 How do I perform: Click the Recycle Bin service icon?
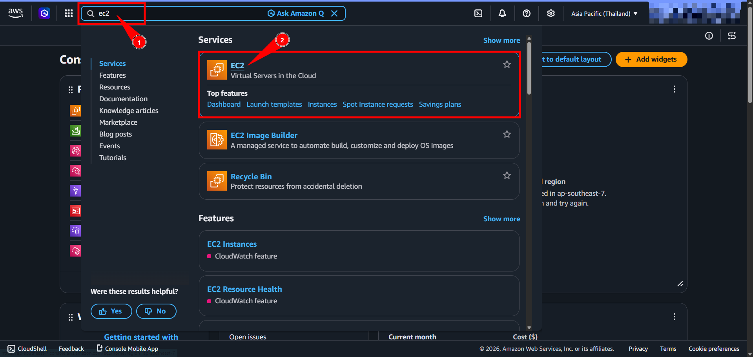click(217, 181)
